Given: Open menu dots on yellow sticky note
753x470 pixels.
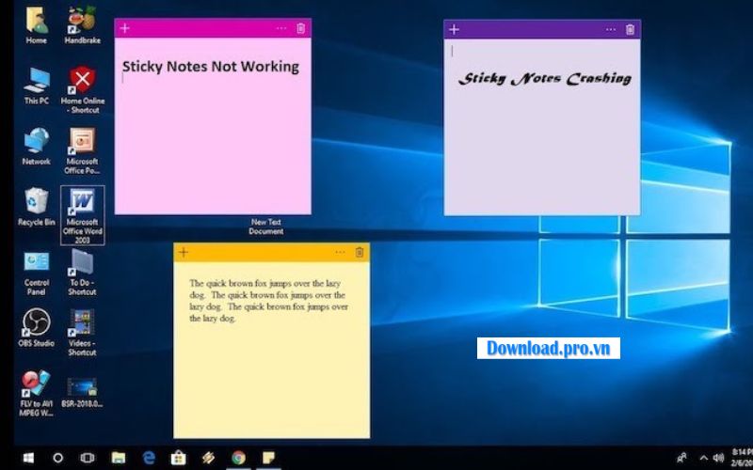Looking at the screenshot, I should 340,252.
